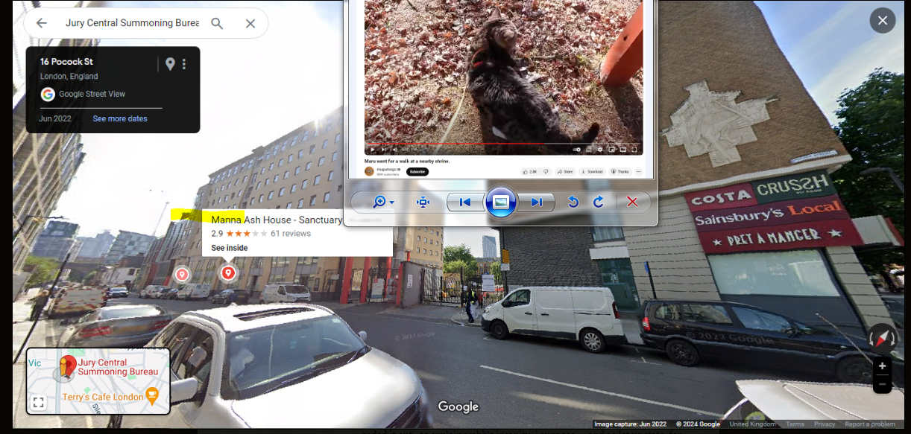Expand the zoom dropdown arrow in Photo Viewer
Viewport: 911px width, 434px height.
[x=392, y=202]
